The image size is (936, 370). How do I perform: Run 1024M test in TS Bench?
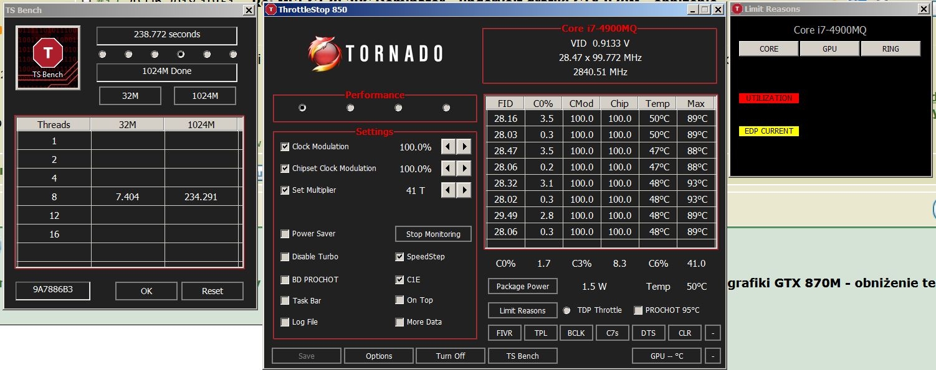coord(205,96)
